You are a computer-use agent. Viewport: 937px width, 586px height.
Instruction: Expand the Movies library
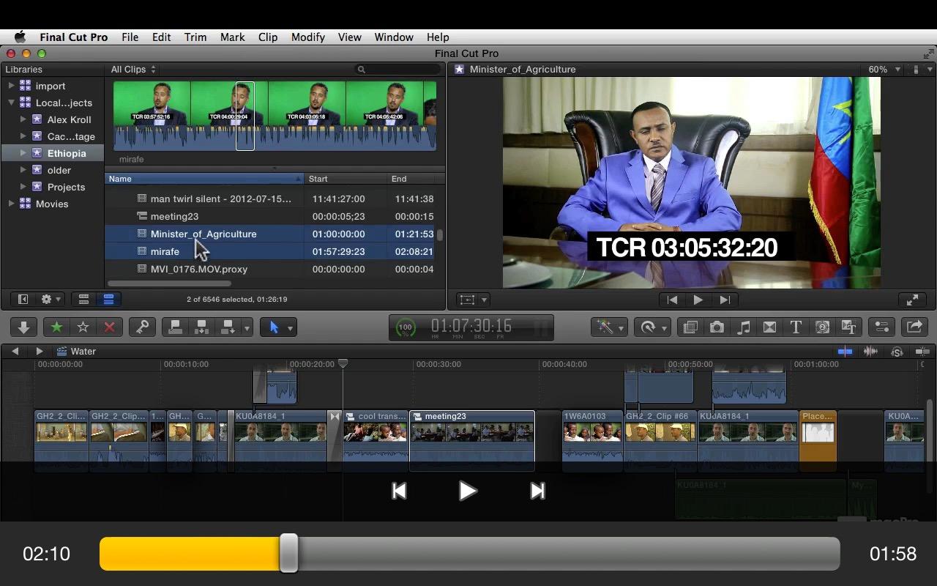11,204
